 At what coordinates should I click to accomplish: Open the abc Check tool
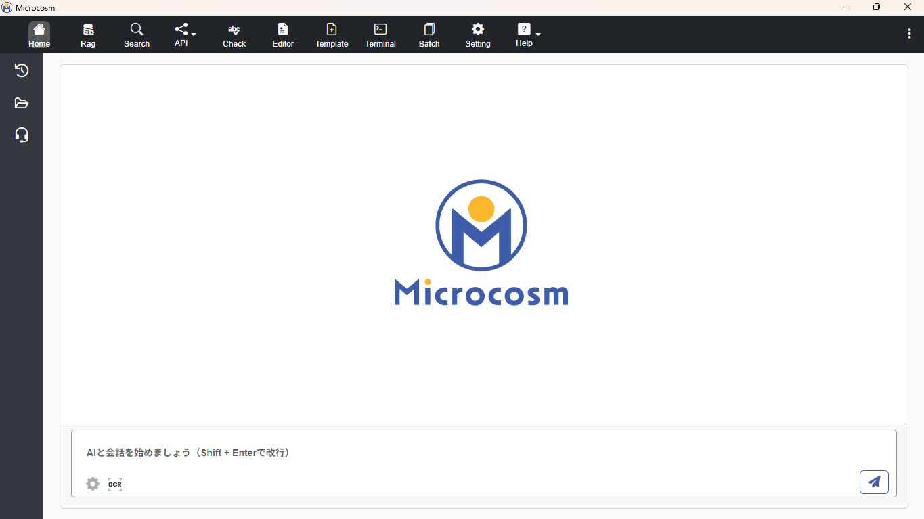(x=234, y=35)
